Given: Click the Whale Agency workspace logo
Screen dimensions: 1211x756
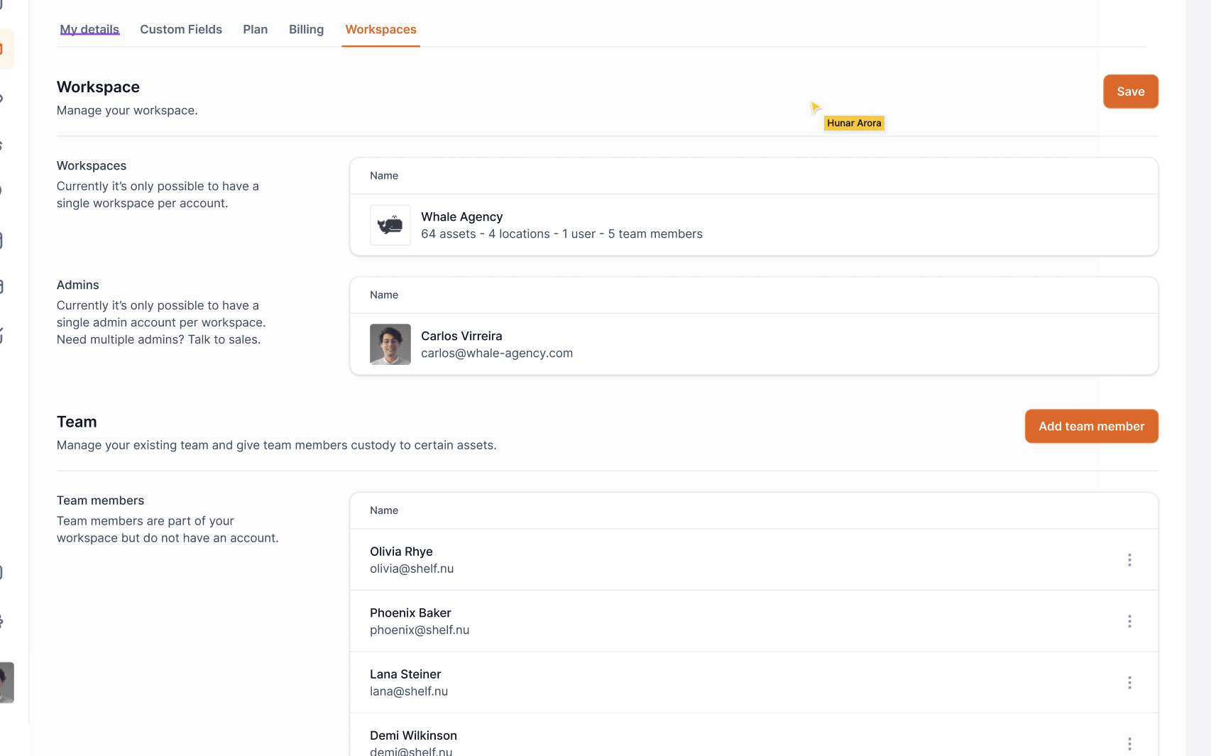Looking at the screenshot, I should pos(390,225).
